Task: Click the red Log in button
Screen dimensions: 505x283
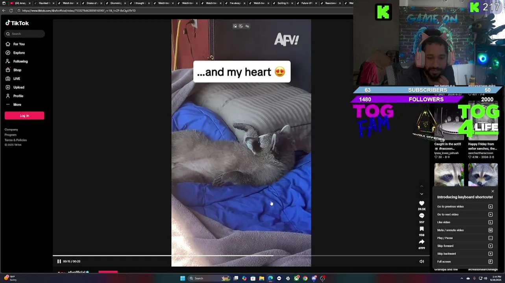Action: point(24,116)
